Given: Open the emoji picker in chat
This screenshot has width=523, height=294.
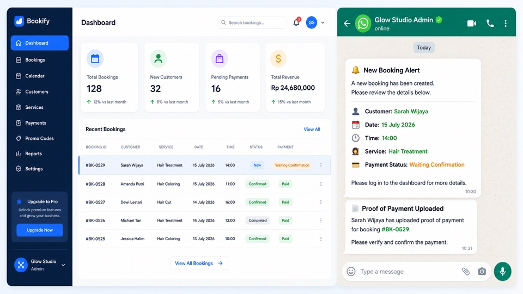Looking at the screenshot, I should tap(351, 272).
